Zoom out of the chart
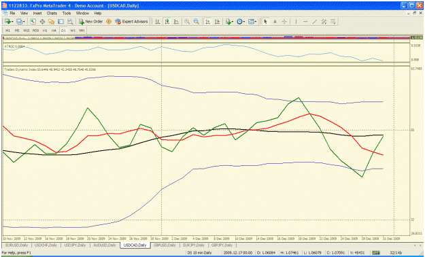The height and width of the screenshot is (257, 425). click(197, 22)
